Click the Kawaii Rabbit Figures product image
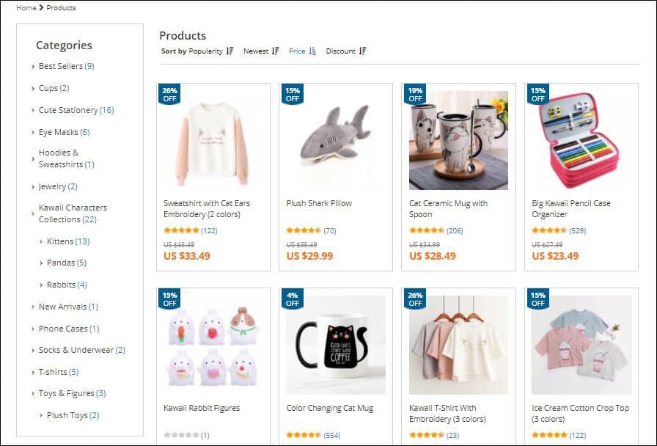The height and width of the screenshot is (446, 657). pyautogui.click(x=213, y=345)
